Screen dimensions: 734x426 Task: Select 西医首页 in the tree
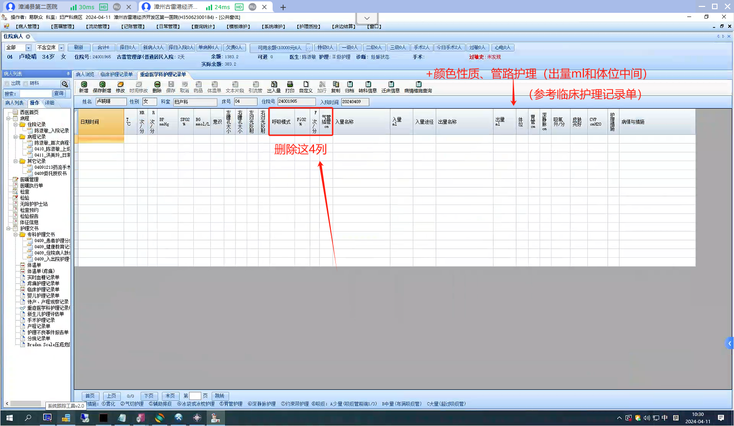point(29,112)
